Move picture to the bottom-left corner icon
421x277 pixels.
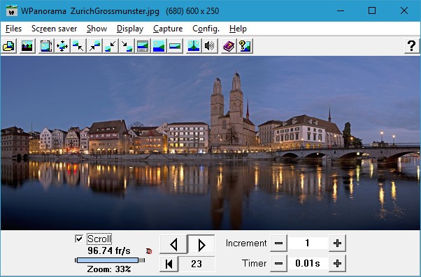coord(110,46)
